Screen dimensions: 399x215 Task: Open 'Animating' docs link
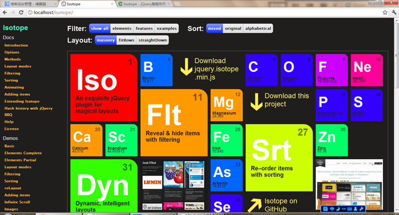point(14,87)
